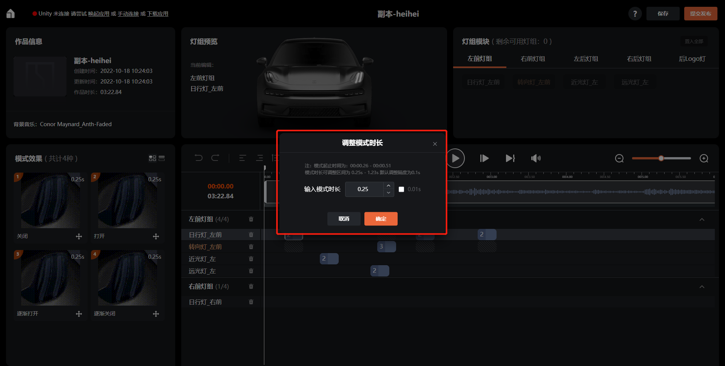Click the 下载应用 link
The image size is (725, 366).
[157, 14]
